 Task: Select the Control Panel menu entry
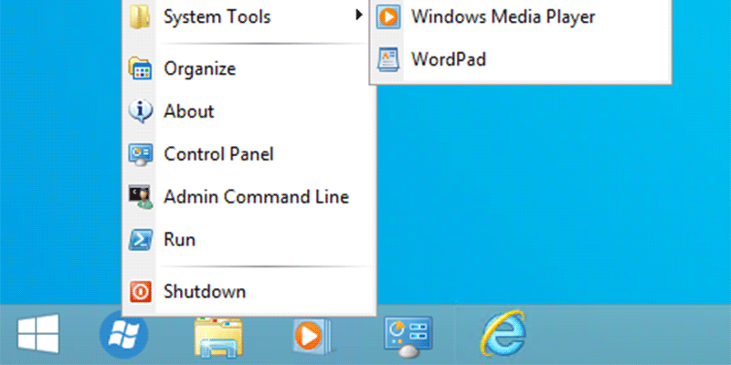click(x=218, y=154)
